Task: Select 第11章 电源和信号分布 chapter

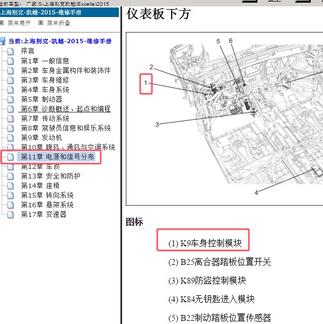Action: pyautogui.click(x=57, y=157)
